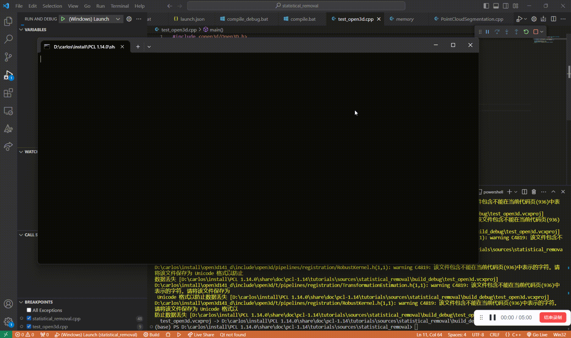Add a new terminal in panel
This screenshot has width=571, height=338.
509,192
